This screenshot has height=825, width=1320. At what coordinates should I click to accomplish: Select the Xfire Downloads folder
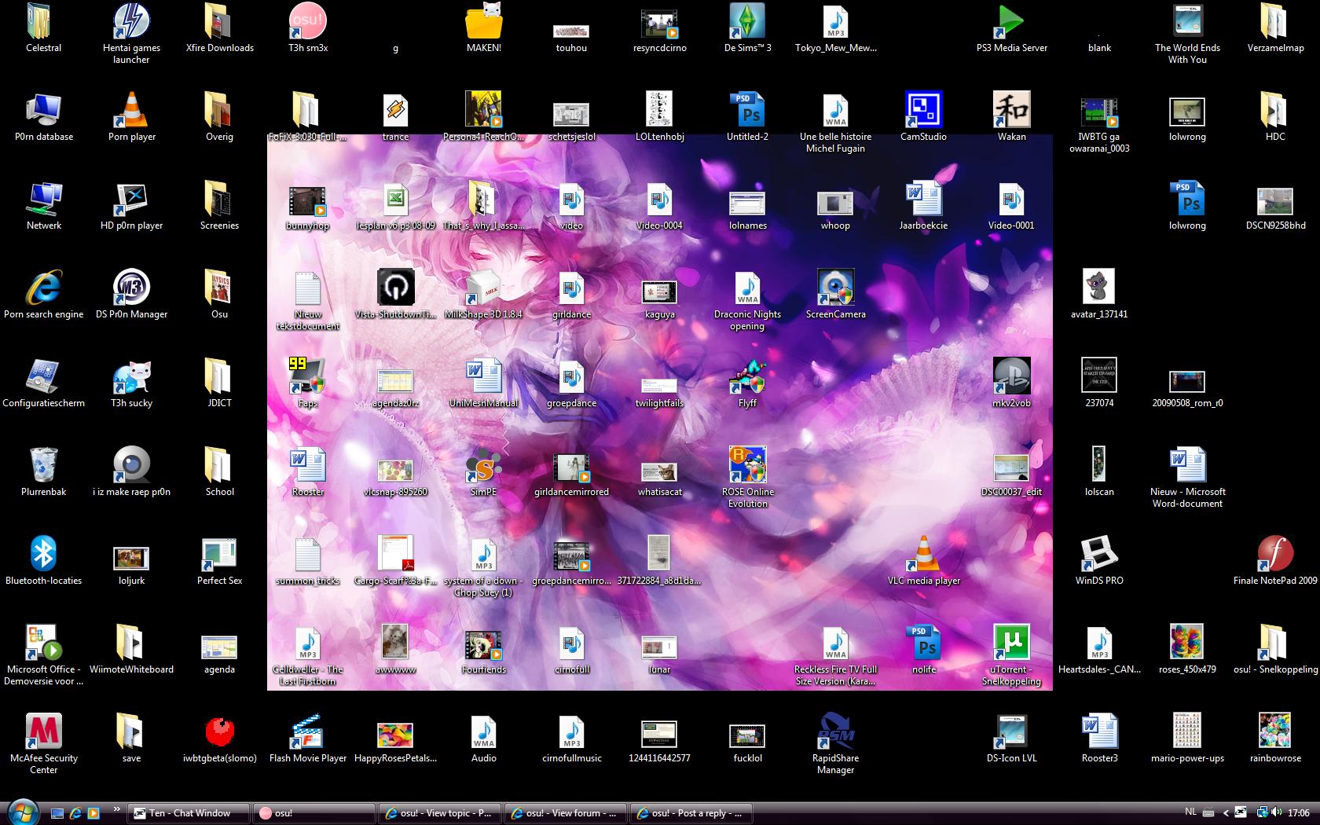219,29
